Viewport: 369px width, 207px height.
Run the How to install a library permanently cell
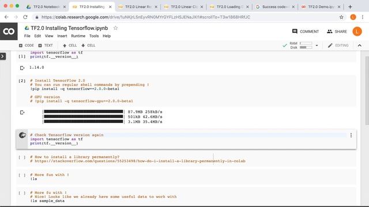coord(22,157)
